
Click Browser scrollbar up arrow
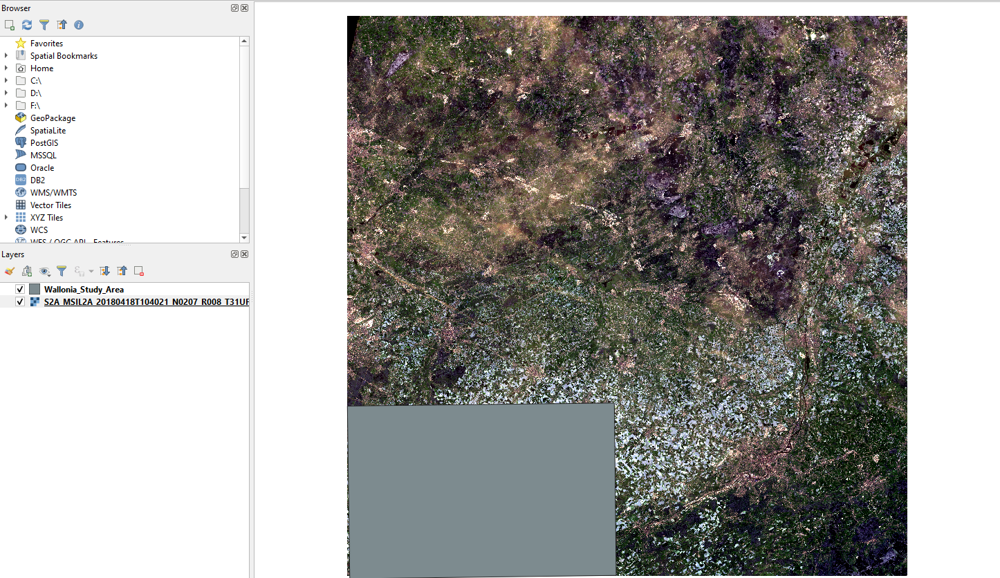point(244,41)
